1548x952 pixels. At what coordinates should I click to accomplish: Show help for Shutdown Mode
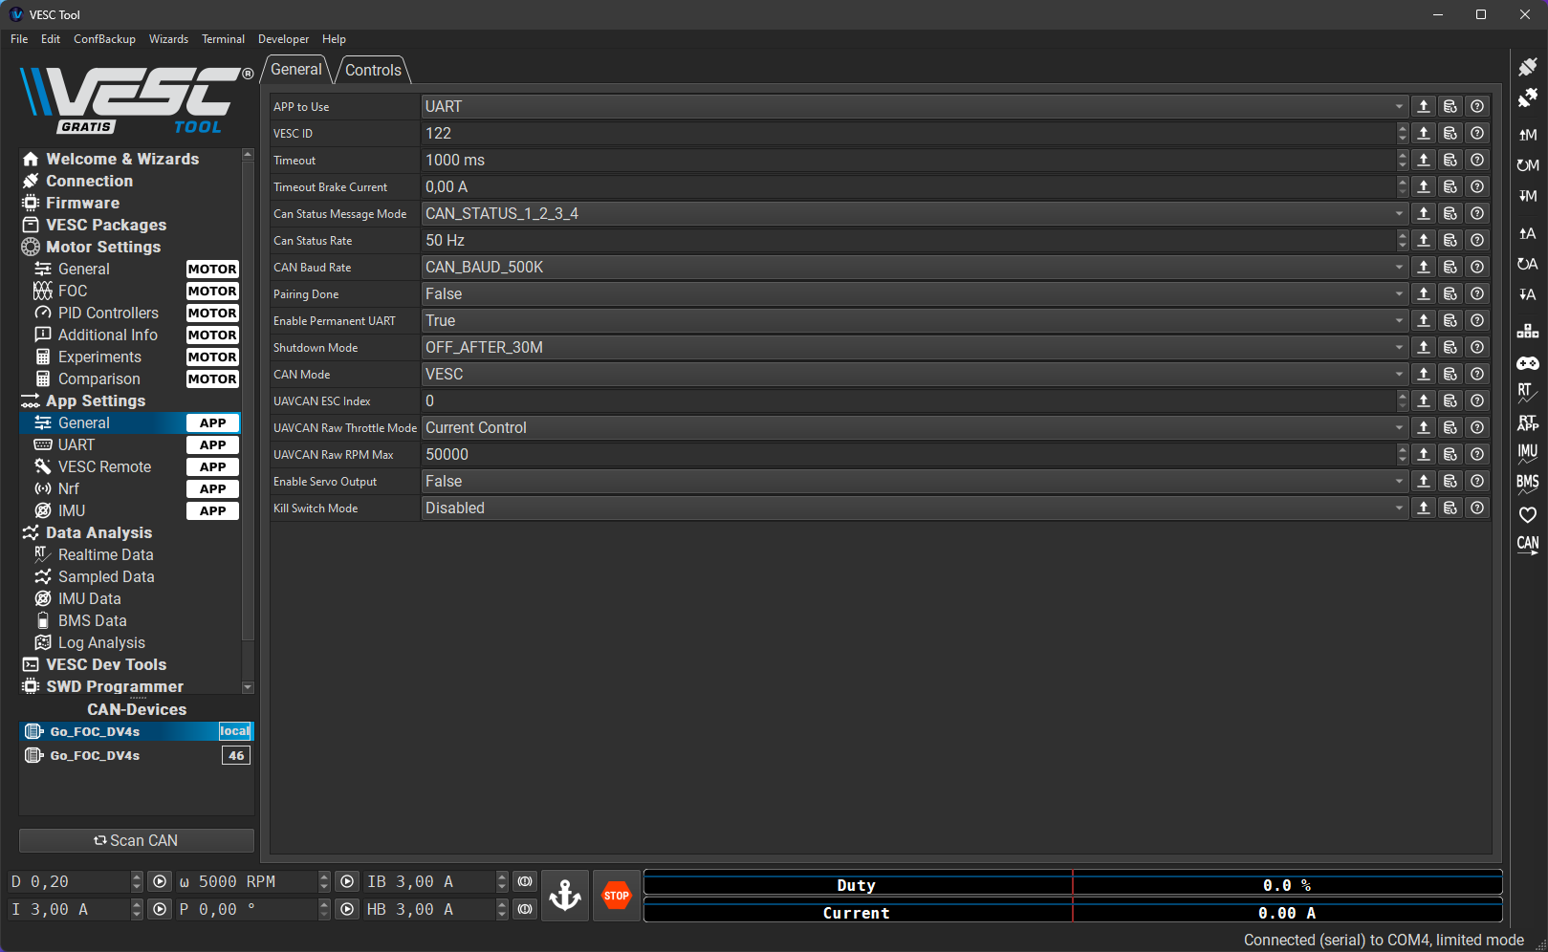[x=1477, y=347]
